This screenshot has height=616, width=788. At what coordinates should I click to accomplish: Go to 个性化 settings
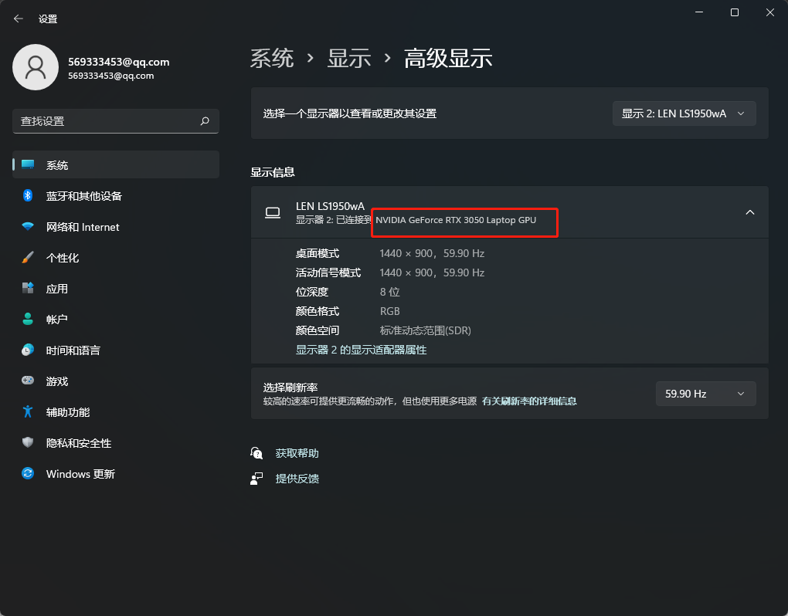(116, 258)
